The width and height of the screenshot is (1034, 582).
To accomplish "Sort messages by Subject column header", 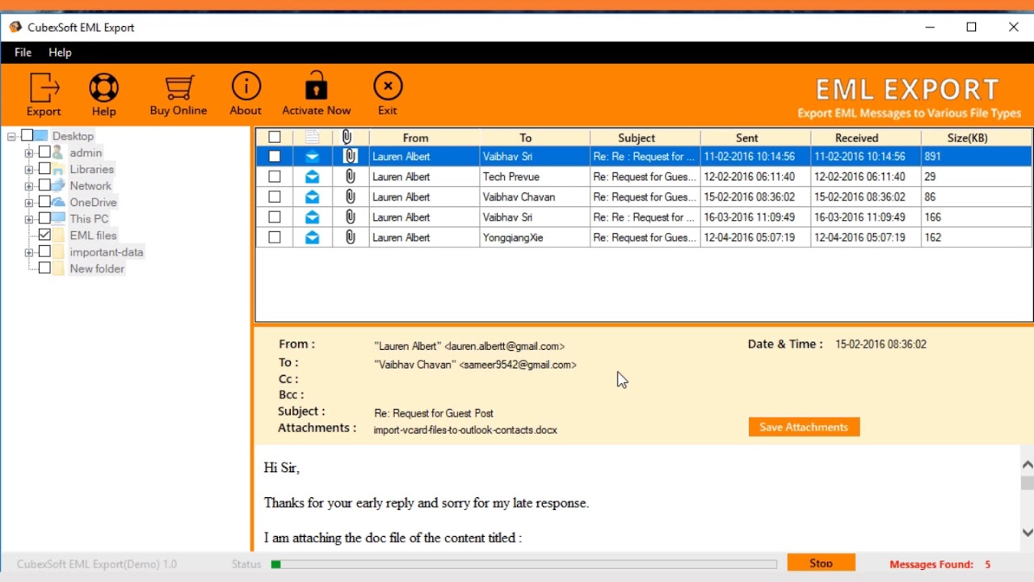I will 645,137.
